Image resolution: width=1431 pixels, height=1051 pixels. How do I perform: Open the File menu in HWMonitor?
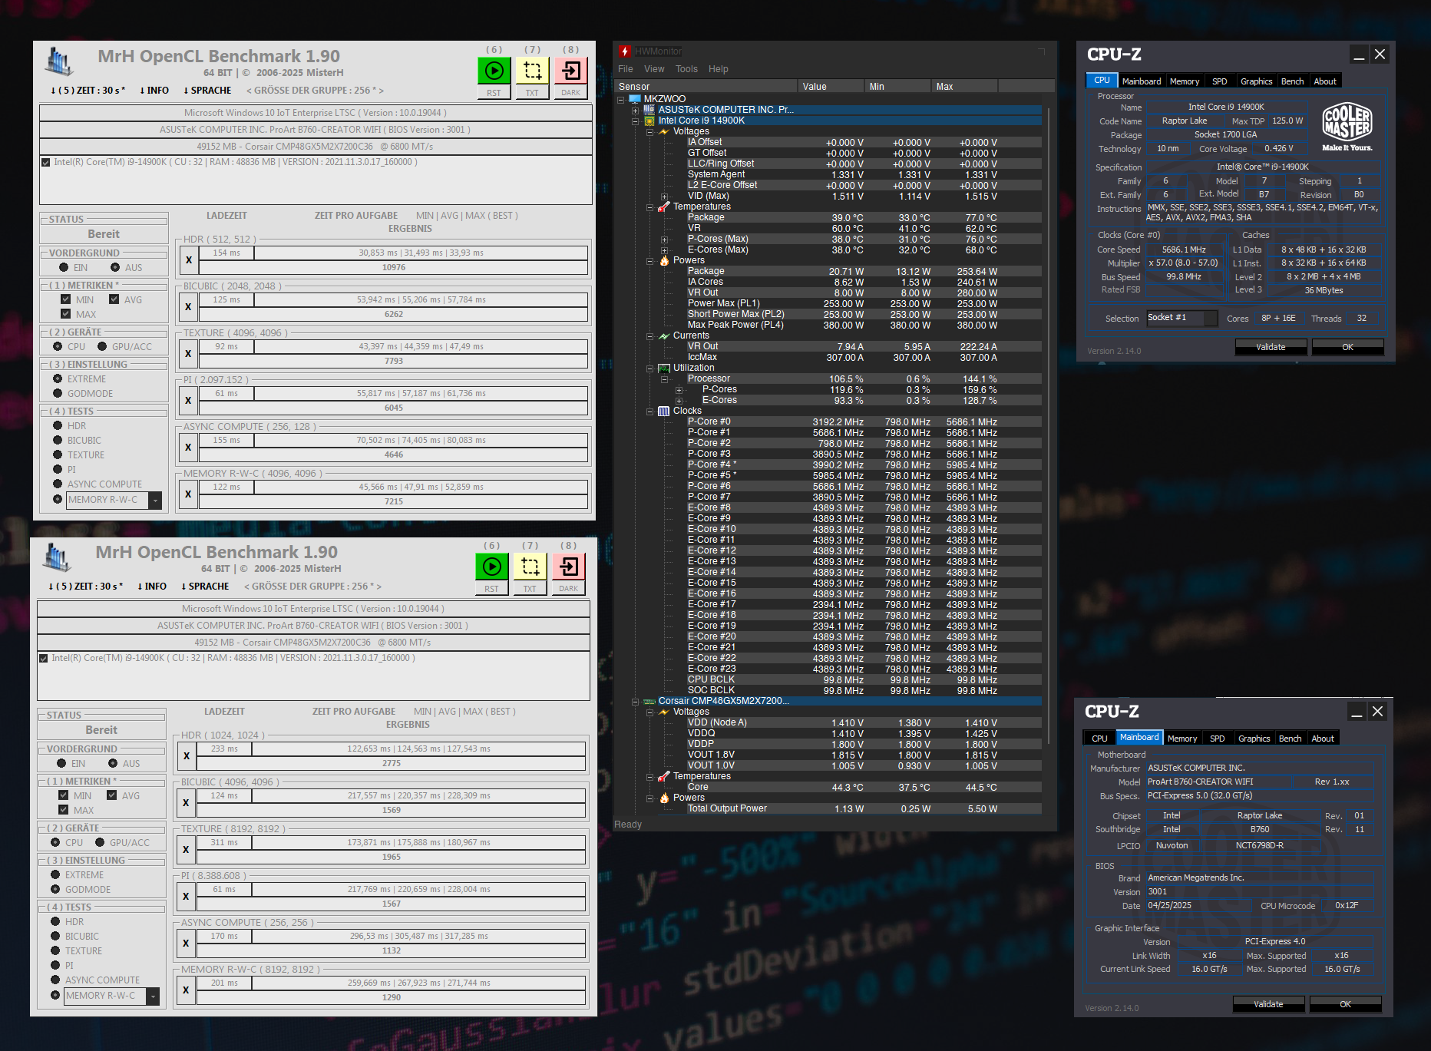pos(626,69)
